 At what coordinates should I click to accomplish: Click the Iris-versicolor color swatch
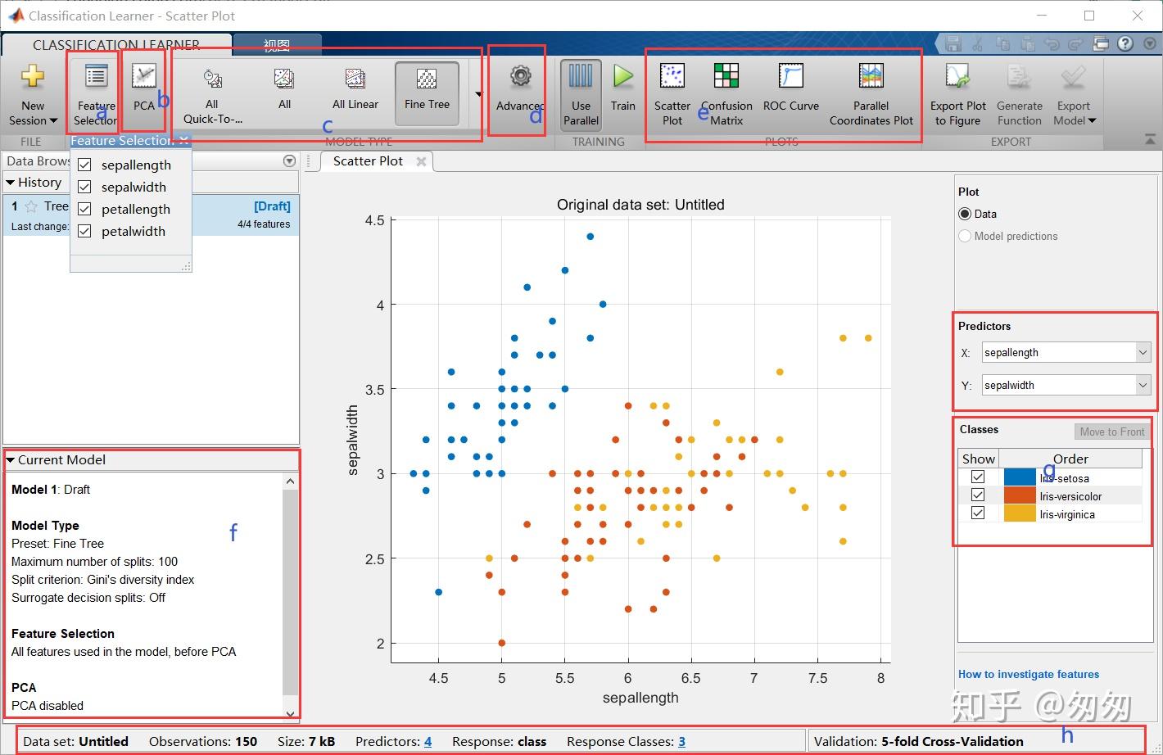click(x=1021, y=495)
